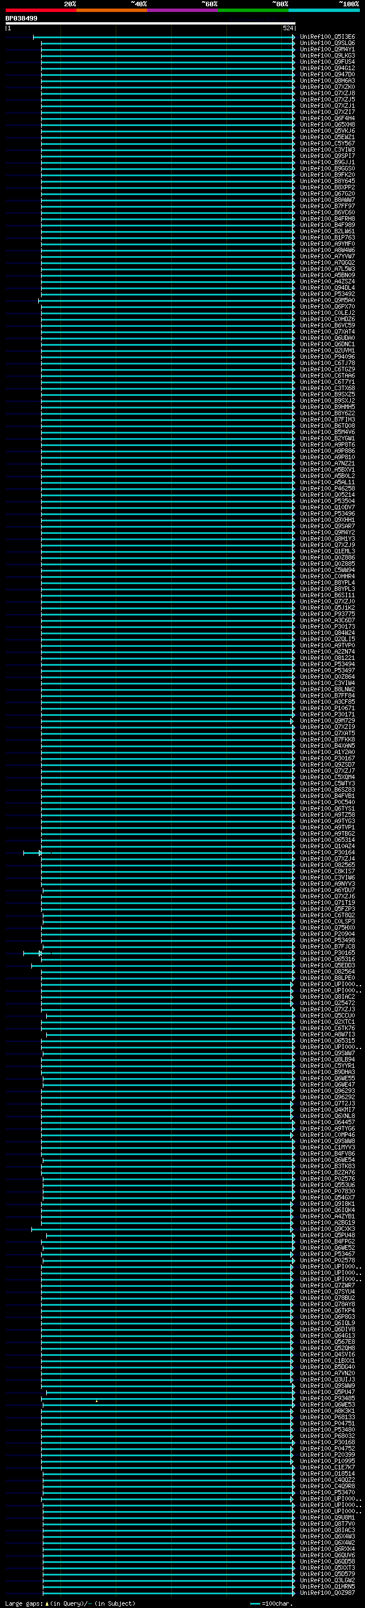Open hit UniRef100_Q5I3E6
The height and width of the screenshot is (1608, 365).
[327, 37]
